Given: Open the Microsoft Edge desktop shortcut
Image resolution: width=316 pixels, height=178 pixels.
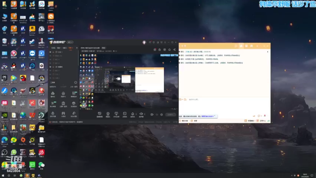Looking at the screenshot, I should [4, 141].
